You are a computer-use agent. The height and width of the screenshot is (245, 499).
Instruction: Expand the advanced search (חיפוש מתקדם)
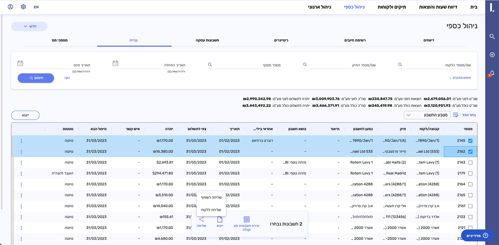pyautogui.click(x=460, y=78)
